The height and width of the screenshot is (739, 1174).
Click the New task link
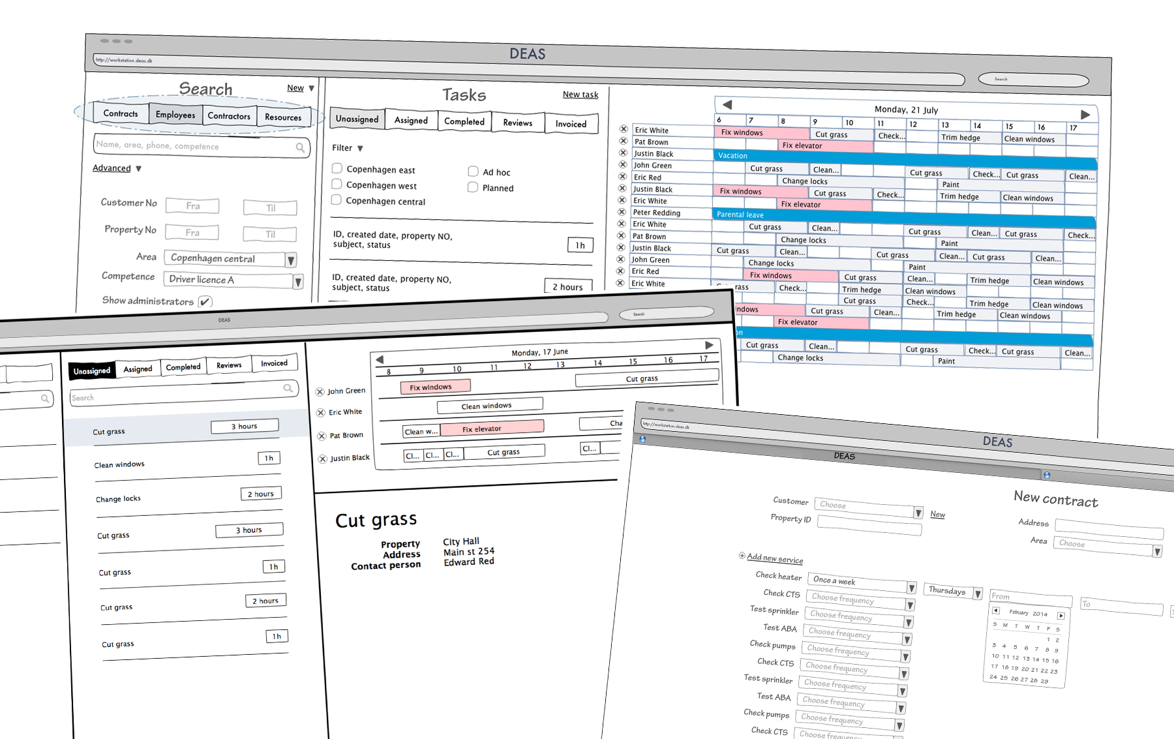click(x=580, y=95)
